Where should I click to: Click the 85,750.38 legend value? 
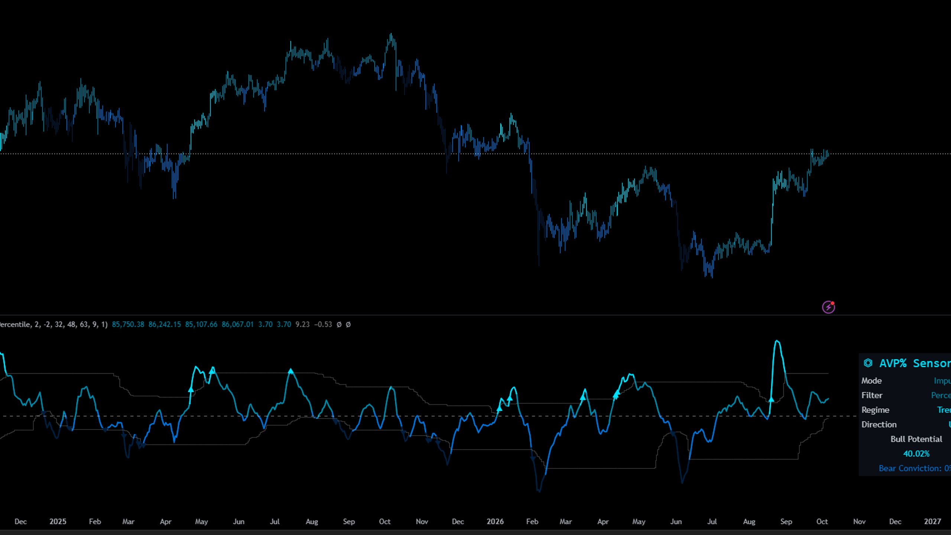coord(128,324)
